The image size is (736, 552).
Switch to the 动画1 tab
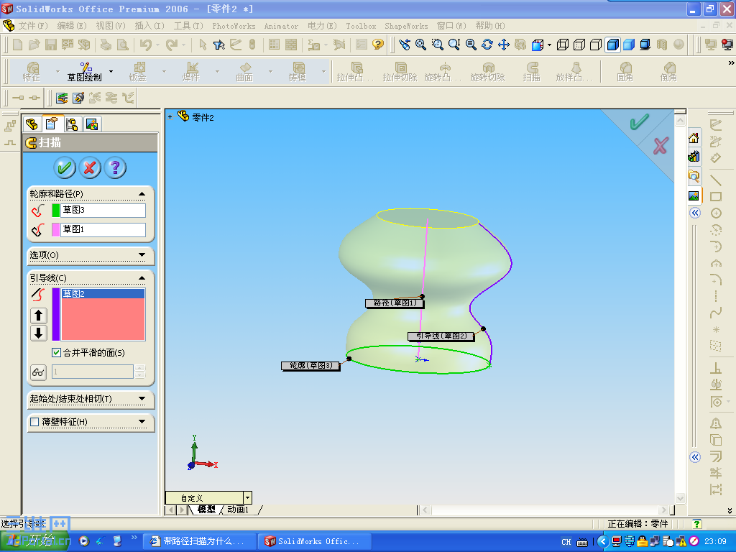238,510
